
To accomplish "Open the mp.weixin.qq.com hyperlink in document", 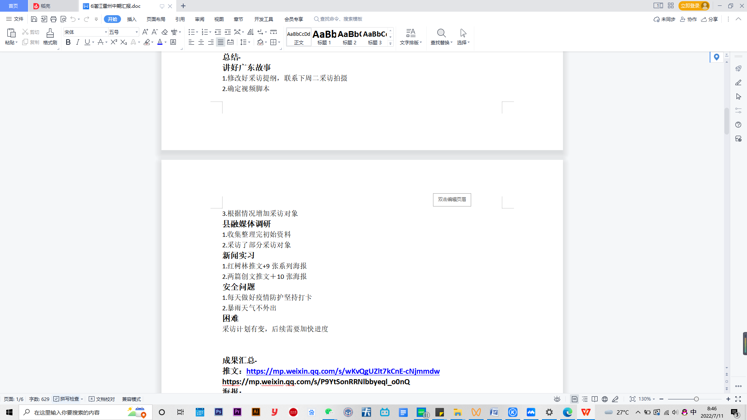I will 343,371.
